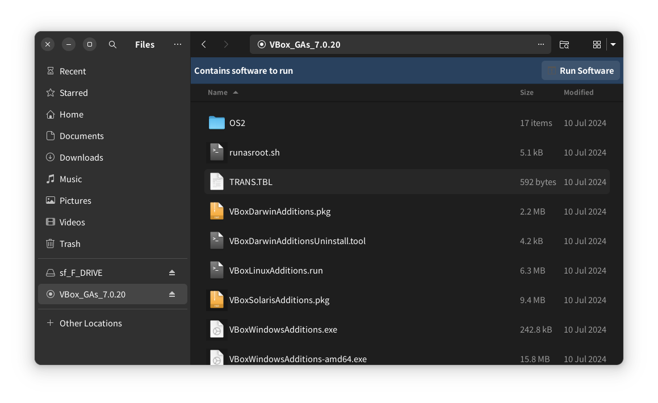Click the Trash bin icon

click(51, 244)
